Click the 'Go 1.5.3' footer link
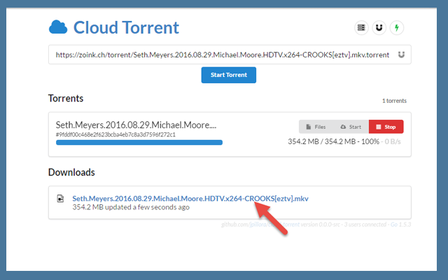Image resolution: width=448 pixels, height=280 pixels. click(x=400, y=224)
